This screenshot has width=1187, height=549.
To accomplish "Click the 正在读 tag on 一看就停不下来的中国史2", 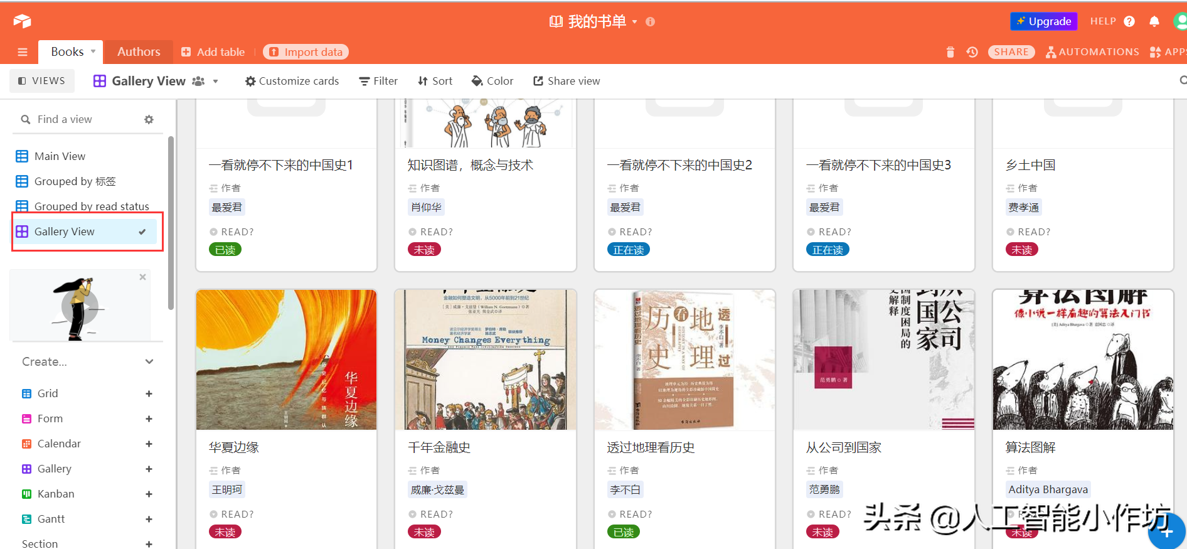I will [x=629, y=250].
